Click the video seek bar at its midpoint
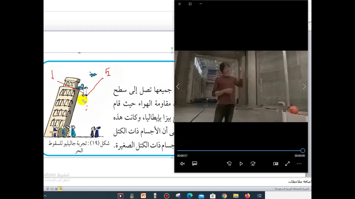 240,151
